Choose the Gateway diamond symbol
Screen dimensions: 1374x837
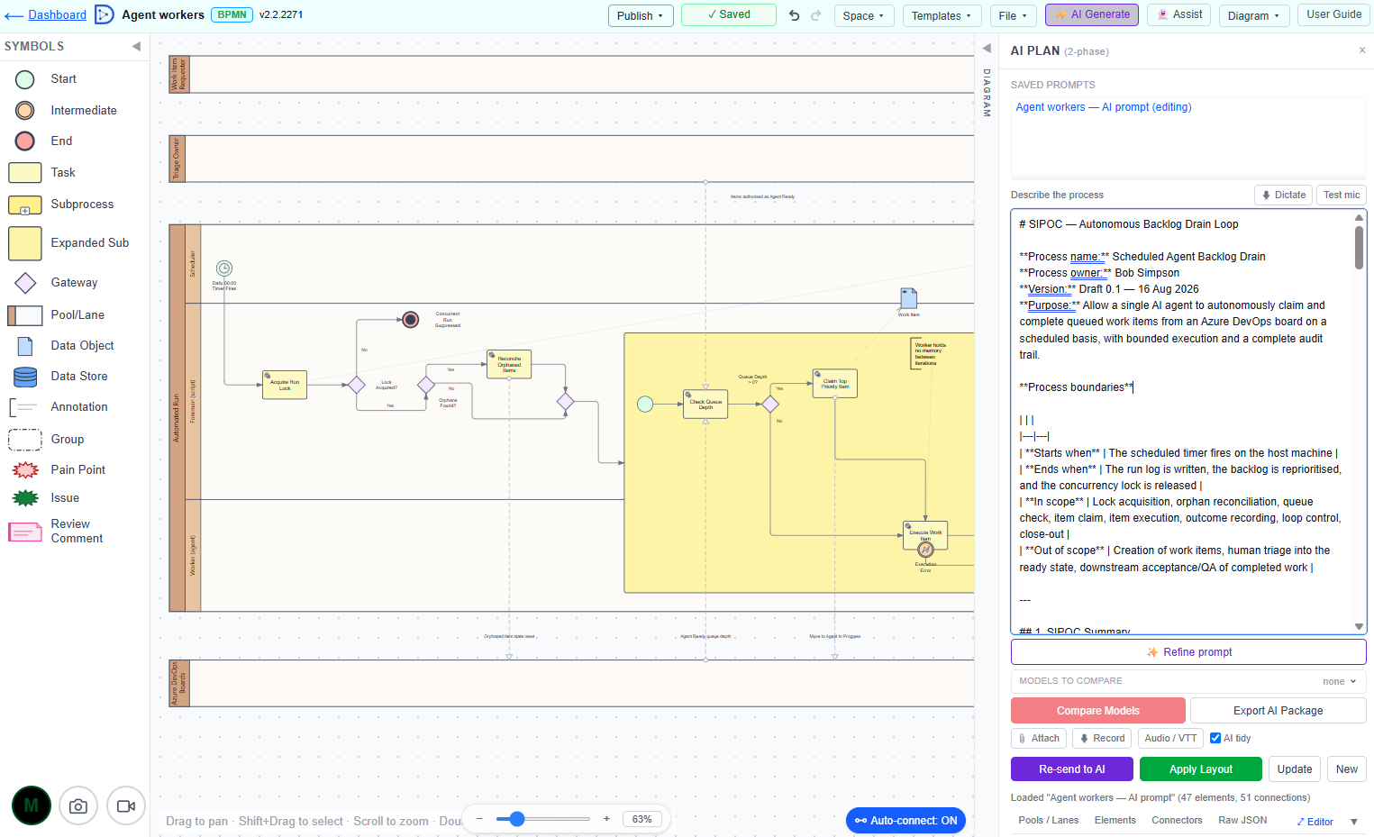(x=25, y=283)
